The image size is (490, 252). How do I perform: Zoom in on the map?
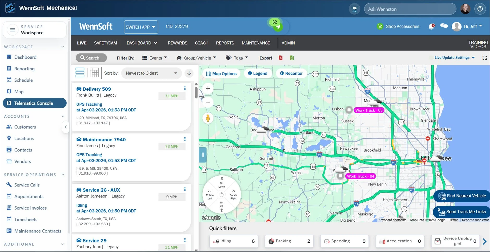pyautogui.click(x=208, y=89)
